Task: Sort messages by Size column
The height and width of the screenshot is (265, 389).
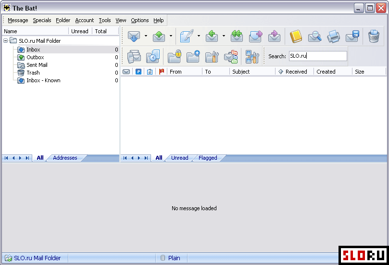Action: (x=369, y=72)
